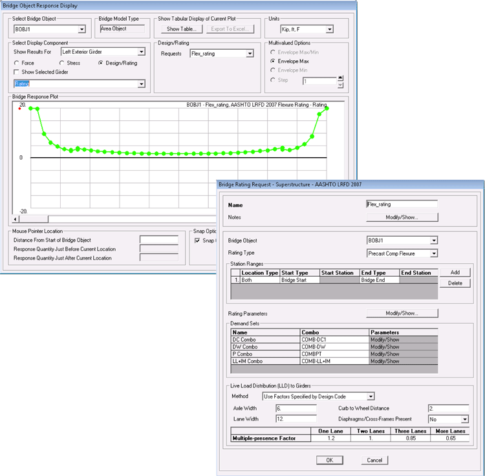
Task: Select the Design/Rating radio button
Action: tap(100, 63)
